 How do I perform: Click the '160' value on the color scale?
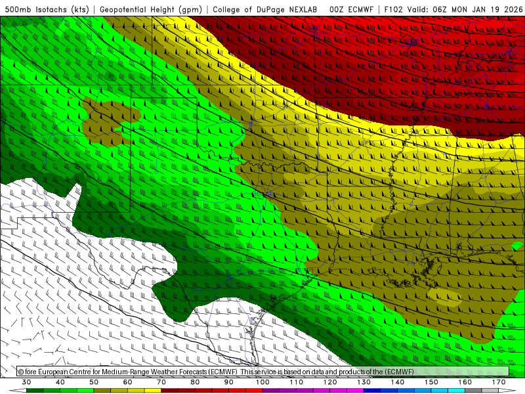(465, 382)
